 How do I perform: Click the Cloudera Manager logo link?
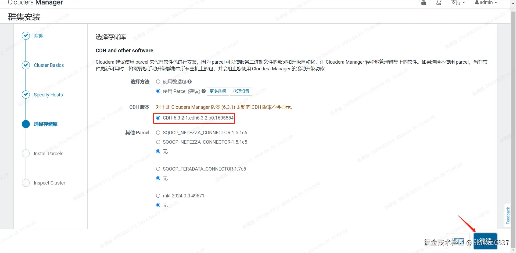click(x=35, y=3)
